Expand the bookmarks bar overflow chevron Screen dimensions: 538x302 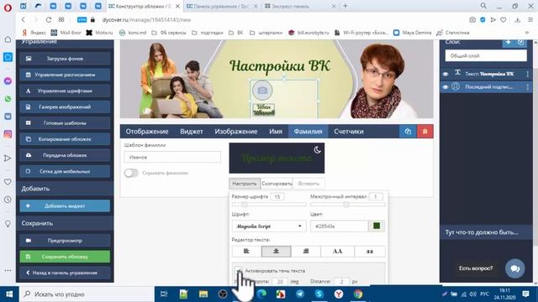(527, 33)
